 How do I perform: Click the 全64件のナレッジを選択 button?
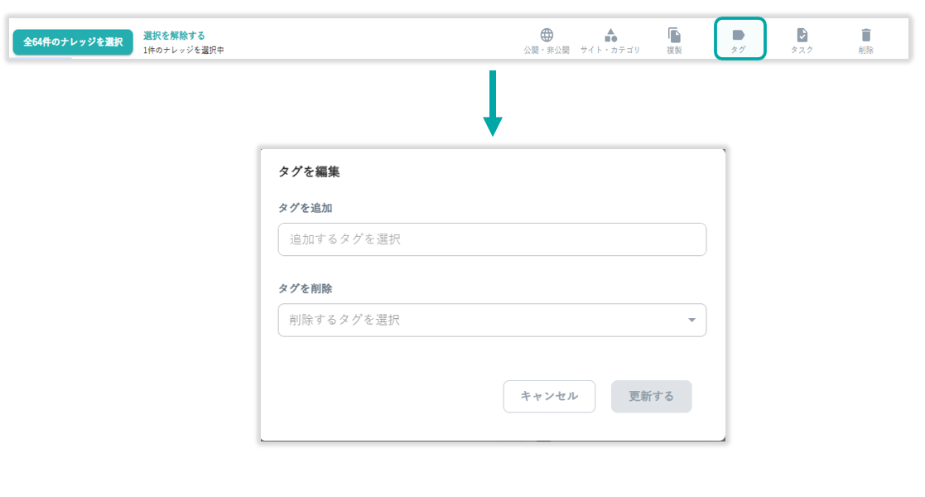click(73, 42)
